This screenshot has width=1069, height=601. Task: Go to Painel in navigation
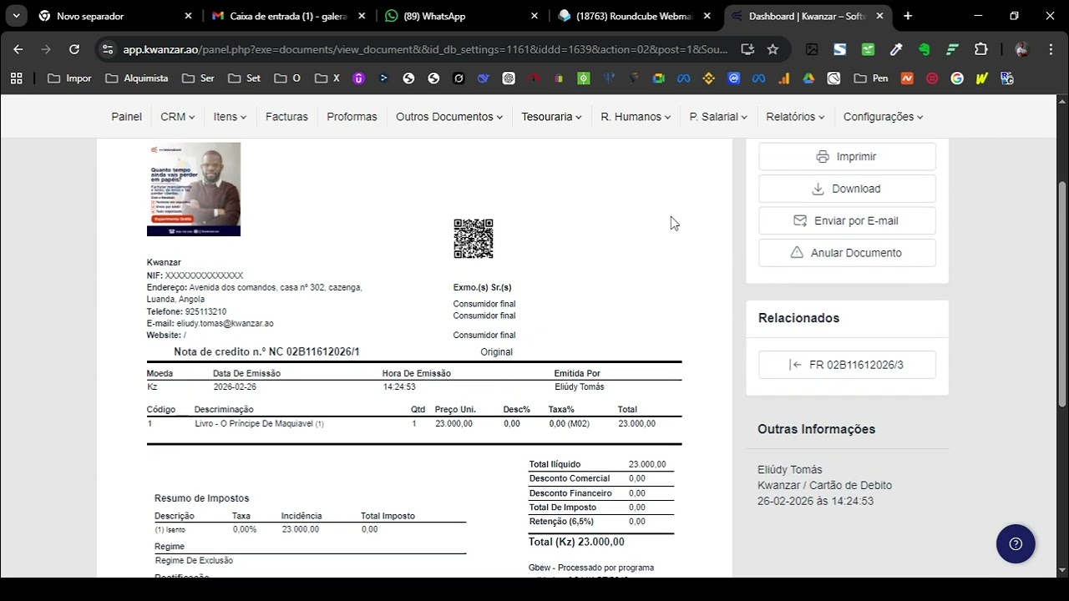(x=127, y=117)
